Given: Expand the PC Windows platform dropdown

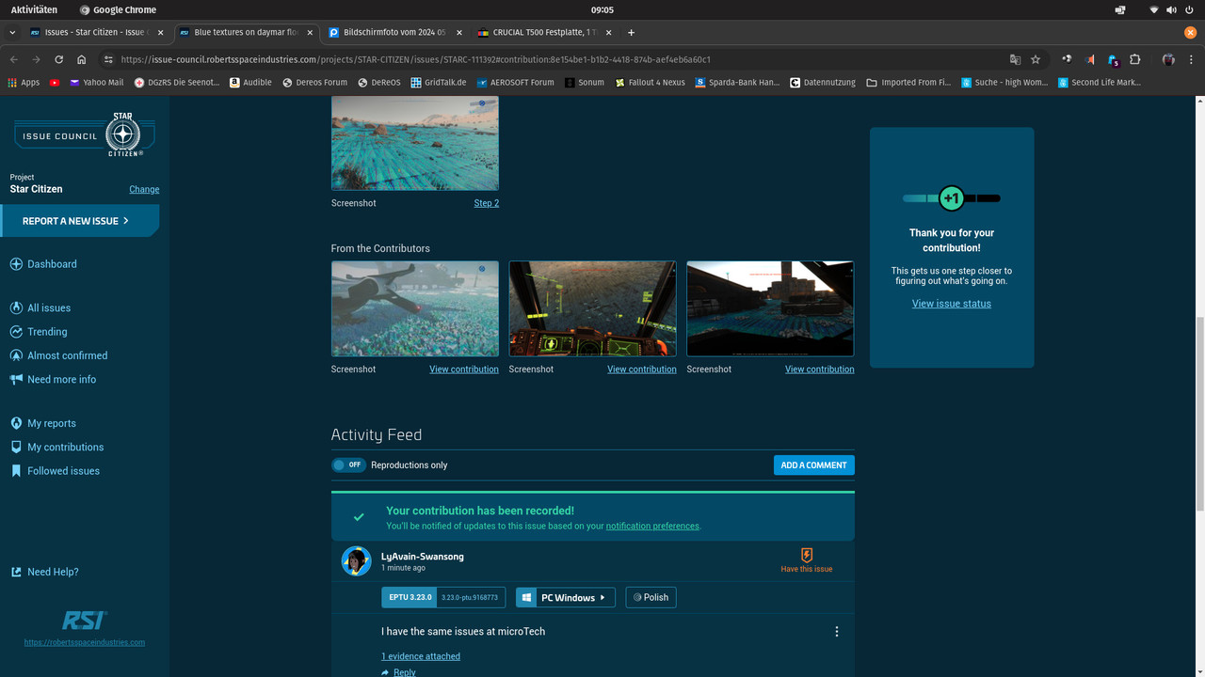Looking at the screenshot, I should [566, 597].
